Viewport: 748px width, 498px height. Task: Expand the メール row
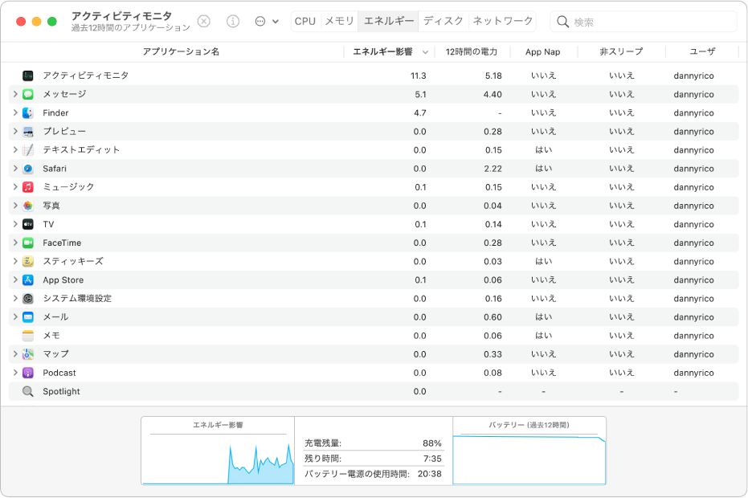pos(15,317)
